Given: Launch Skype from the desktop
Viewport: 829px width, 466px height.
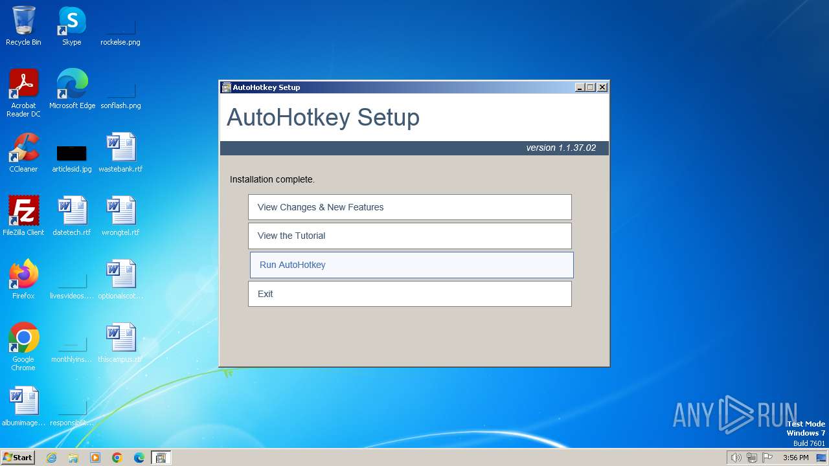Looking at the screenshot, I should 72,26.
